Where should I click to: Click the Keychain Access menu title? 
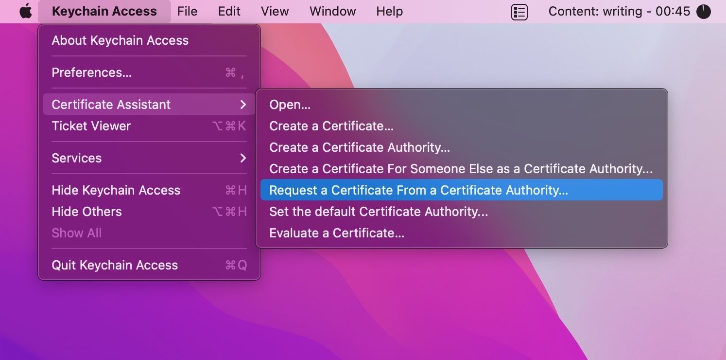pyautogui.click(x=104, y=11)
